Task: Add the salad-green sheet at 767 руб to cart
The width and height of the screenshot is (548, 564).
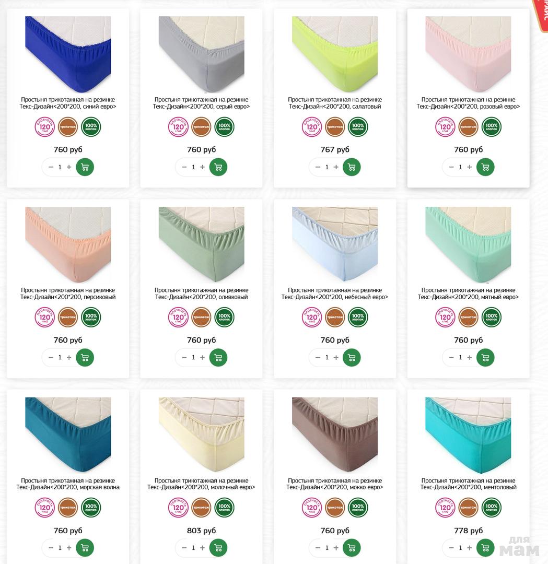Action: tap(352, 167)
